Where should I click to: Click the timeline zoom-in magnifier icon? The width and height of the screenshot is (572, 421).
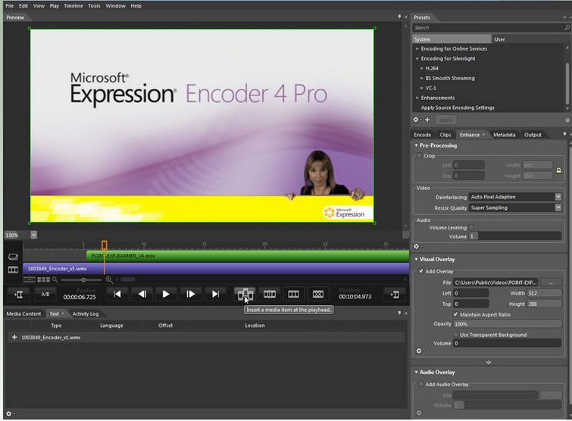[x=109, y=279]
